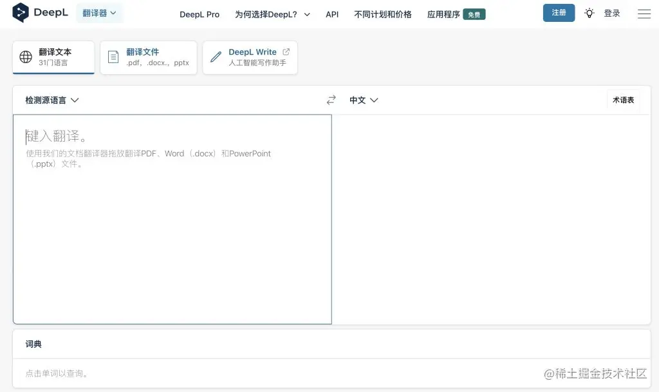Click the 术语表 glossary button

pos(623,100)
